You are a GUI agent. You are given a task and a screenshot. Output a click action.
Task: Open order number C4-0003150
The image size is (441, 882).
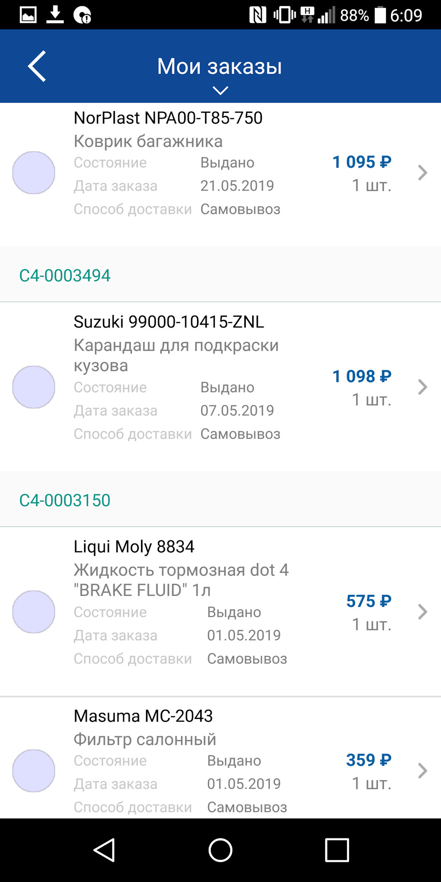(x=65, y=500)
